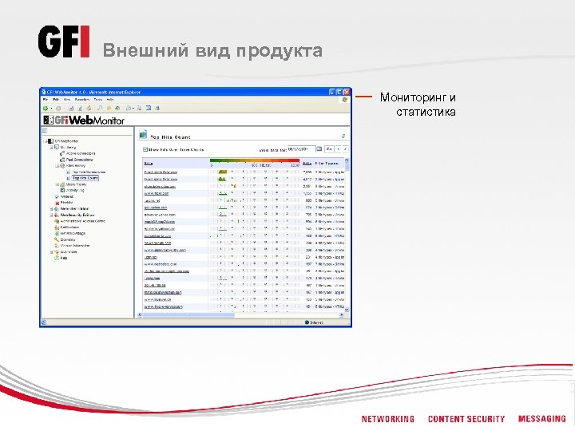
Task: Click the Mail icon in the browser toolbar
Action: [x=129, y=108]
